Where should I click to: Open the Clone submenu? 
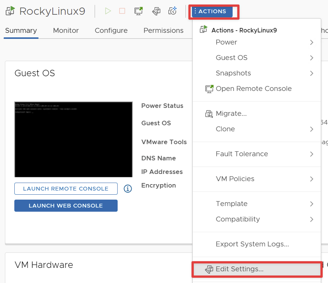311,129
